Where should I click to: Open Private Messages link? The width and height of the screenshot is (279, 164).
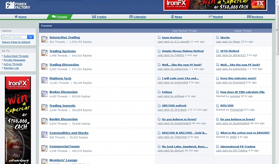click(x=14, y=60)
